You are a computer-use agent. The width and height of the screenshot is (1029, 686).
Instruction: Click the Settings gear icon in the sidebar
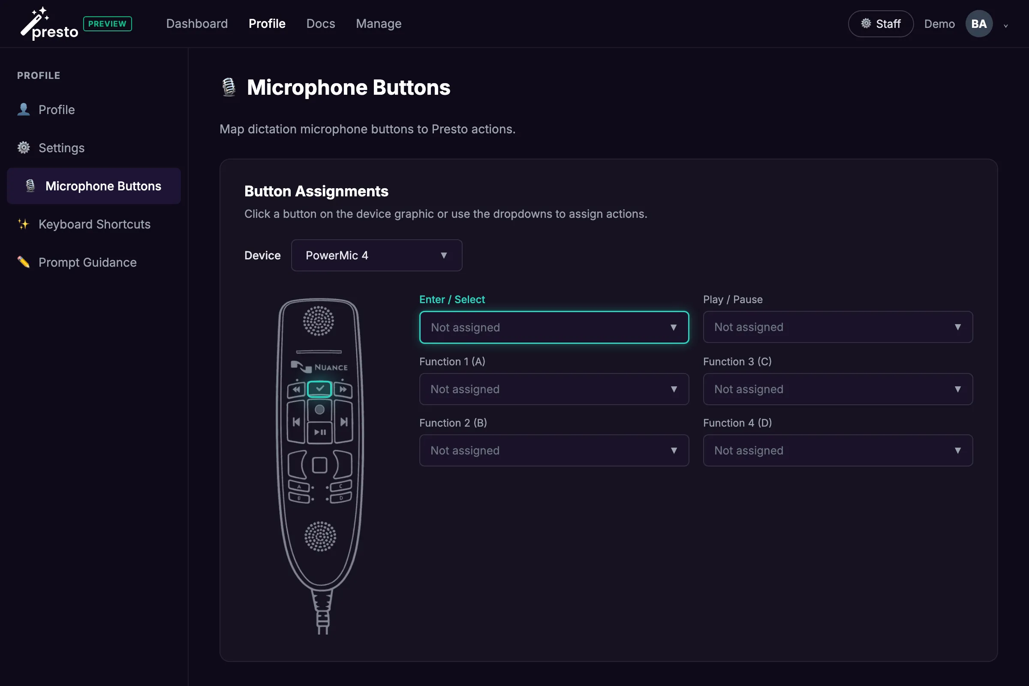[x=23, y=147]
